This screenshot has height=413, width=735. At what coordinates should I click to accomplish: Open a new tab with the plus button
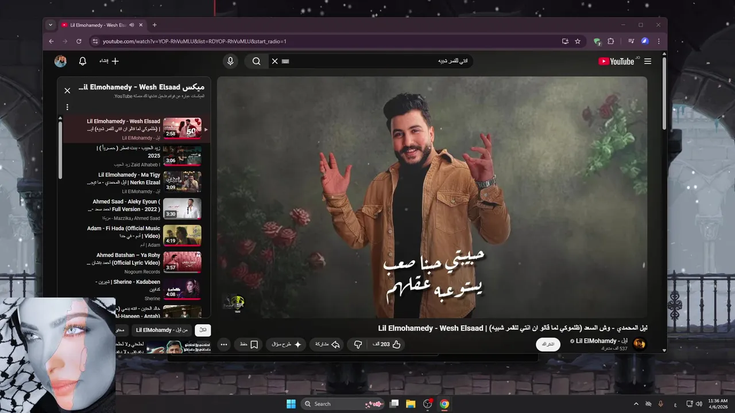tap(154, 25)
